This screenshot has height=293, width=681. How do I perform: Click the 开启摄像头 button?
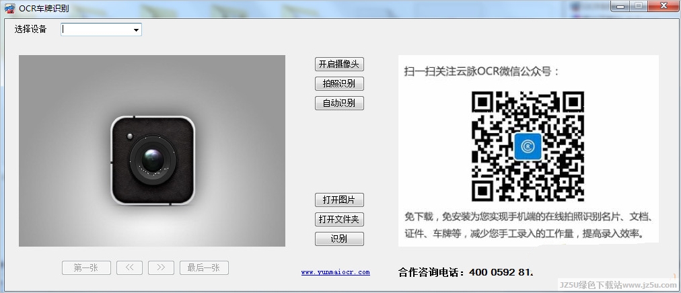tap(339, 64)
